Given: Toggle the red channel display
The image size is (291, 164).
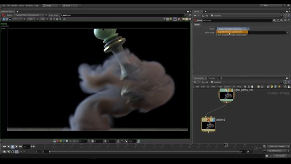Looking at the screenshot, I should (x=58, y=141).
